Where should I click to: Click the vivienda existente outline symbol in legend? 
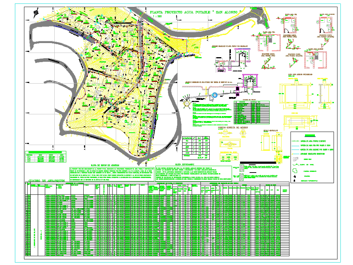295,170
